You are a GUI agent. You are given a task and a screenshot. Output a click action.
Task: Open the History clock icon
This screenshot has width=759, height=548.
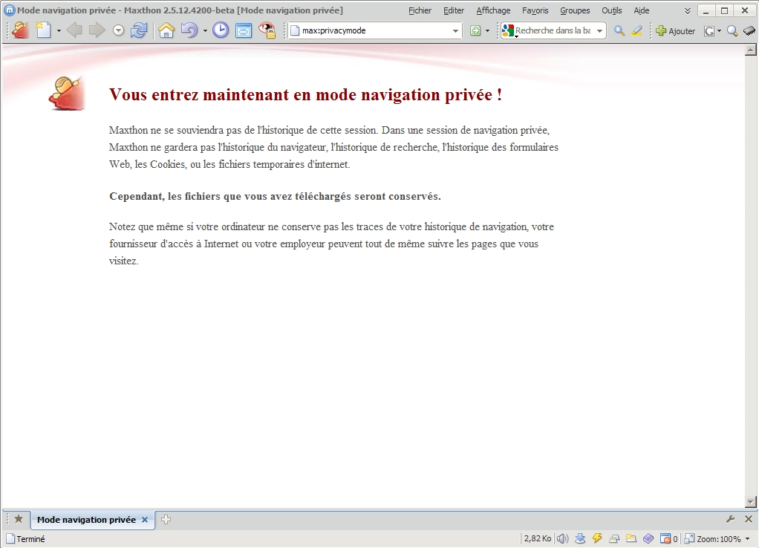click(221, 30)
